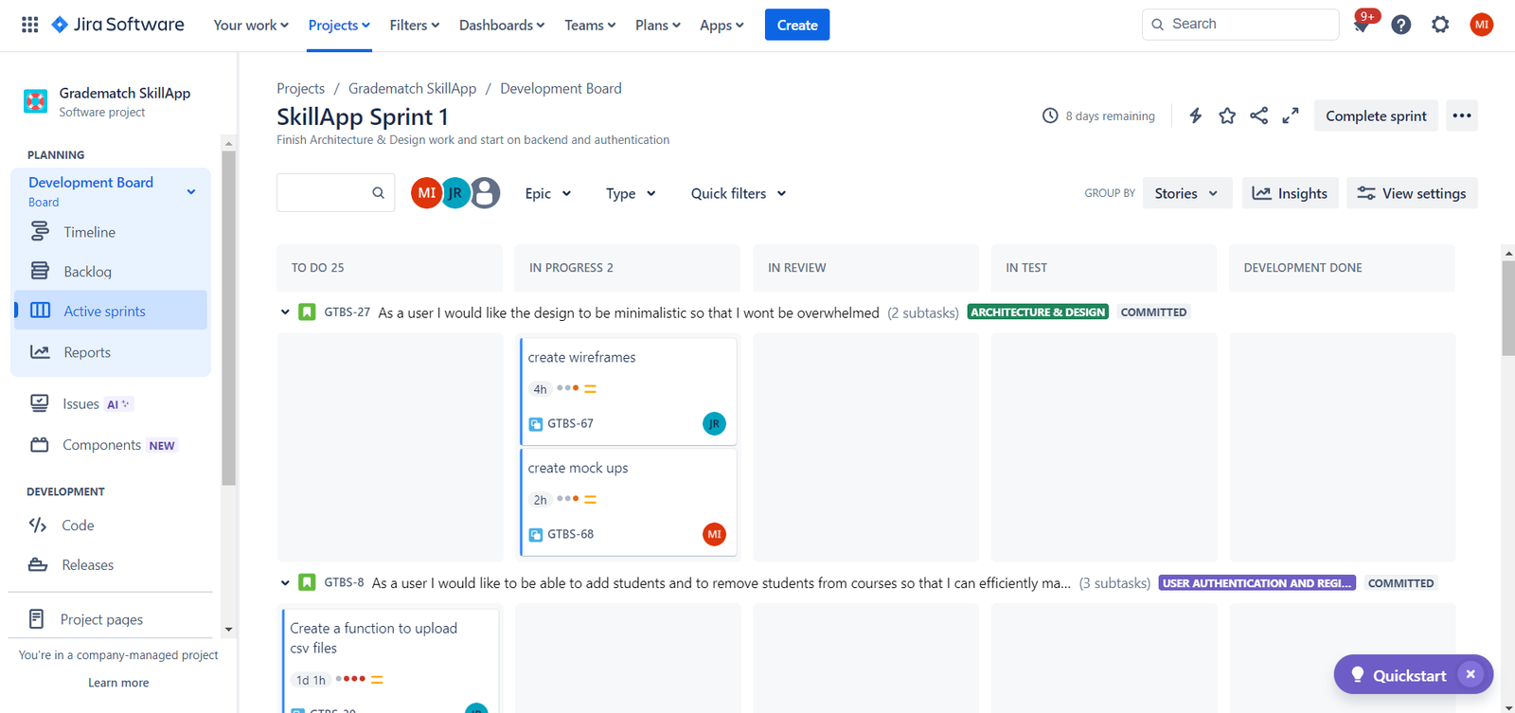Open the app switcher grid icon
Viewport: 1515px width, 713px height.
pyautogui.click(x=29, y=25)
